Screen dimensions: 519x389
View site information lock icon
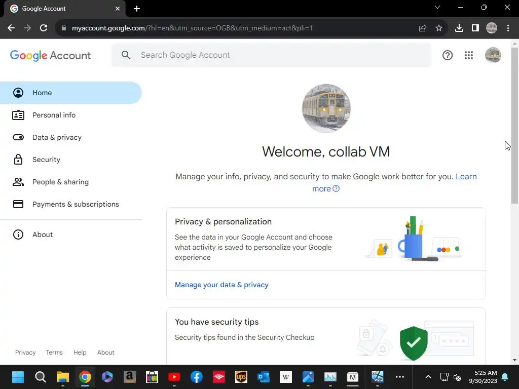64,28
